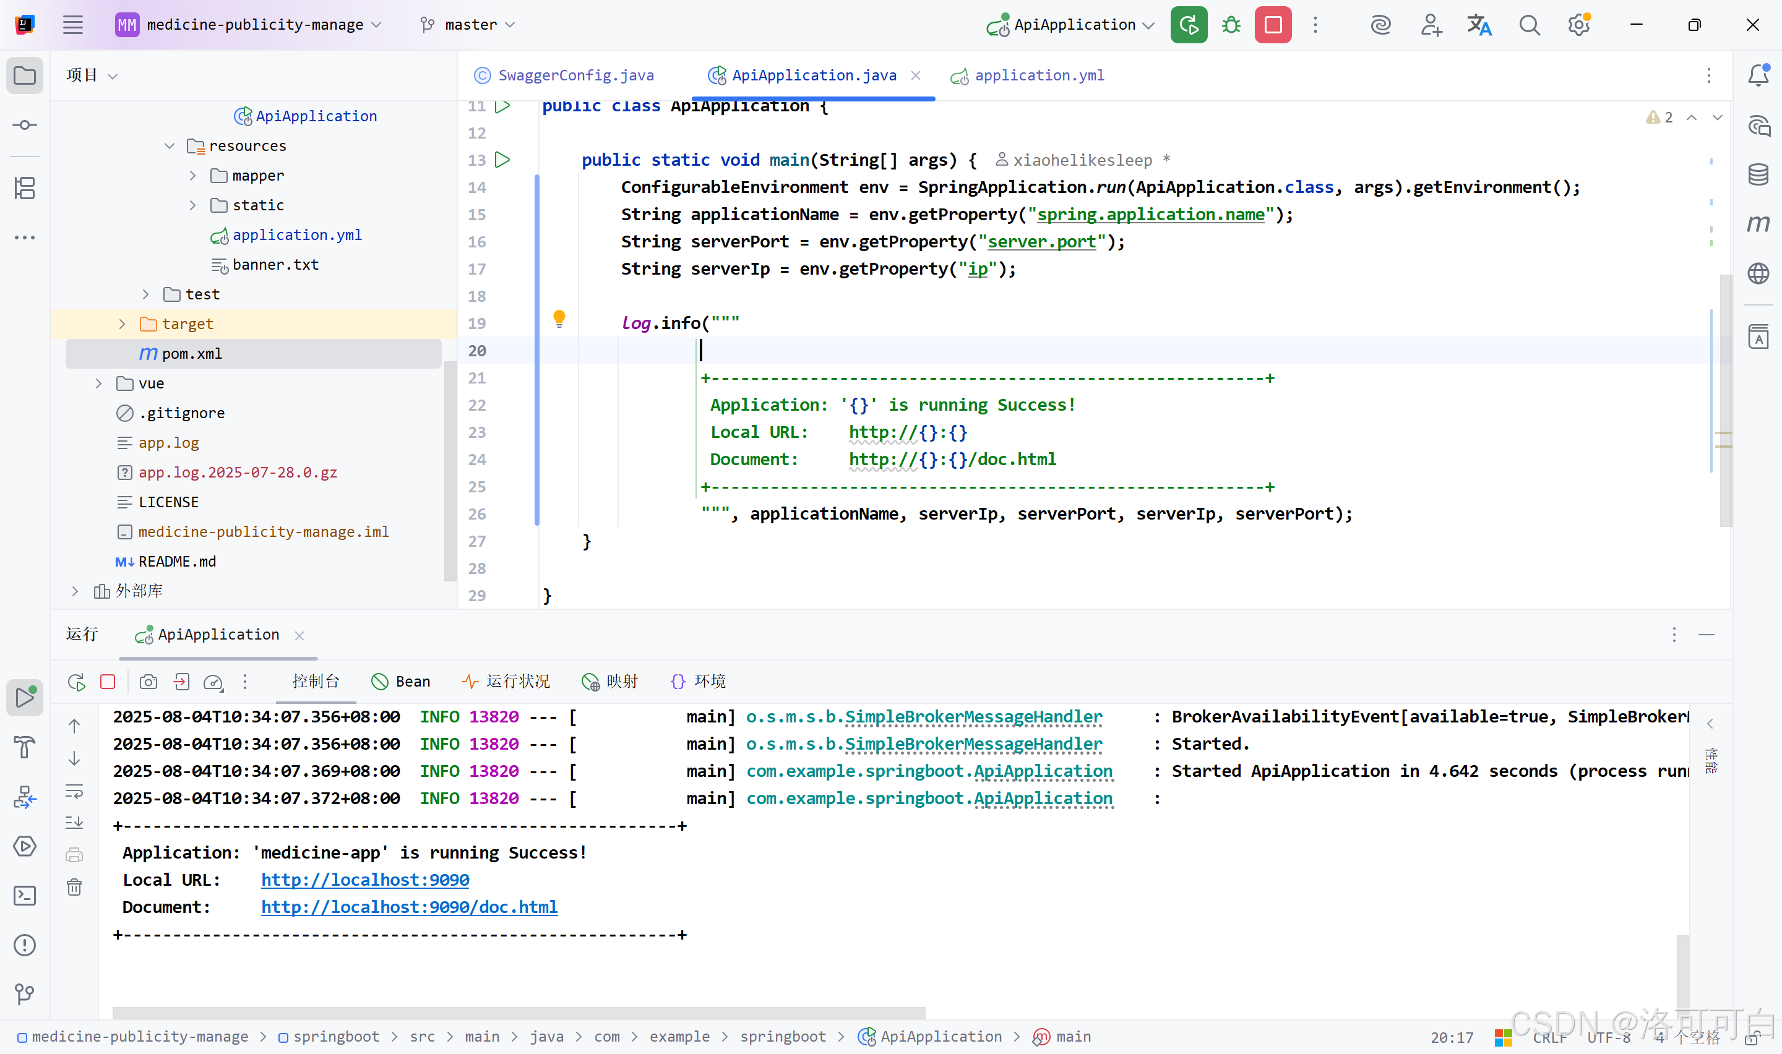1782x1054 pixels.
Task: Stop the running application red button
Action: coord(1273,25)
